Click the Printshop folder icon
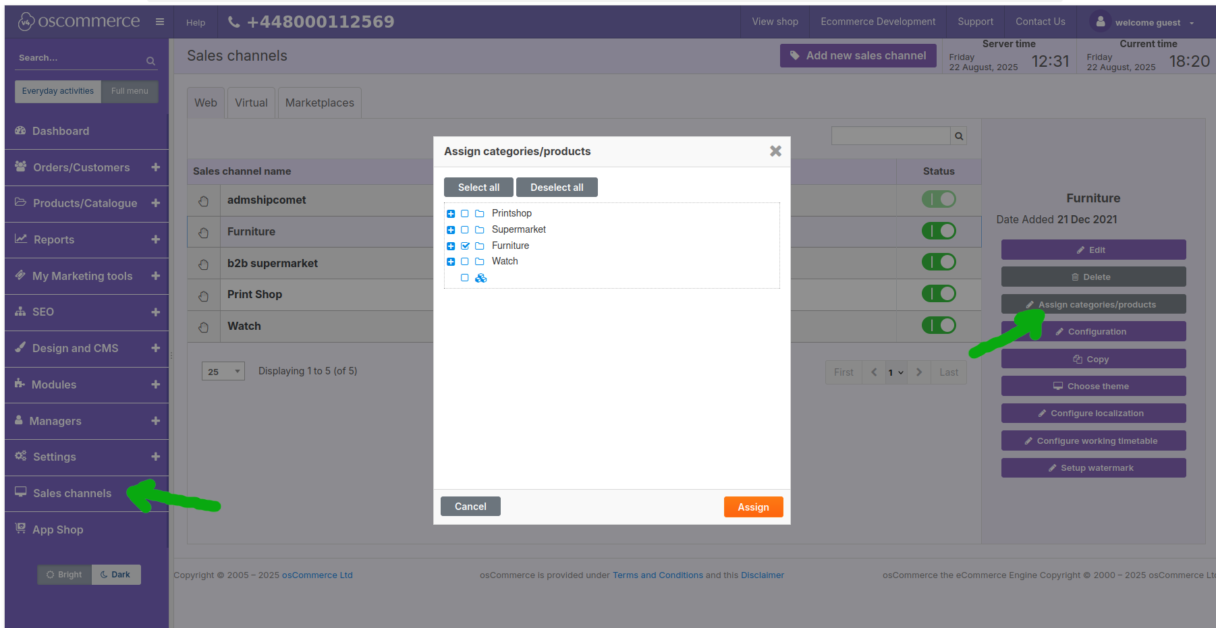The height and width of the screenshot is (628, 1216). pos(479,214)
